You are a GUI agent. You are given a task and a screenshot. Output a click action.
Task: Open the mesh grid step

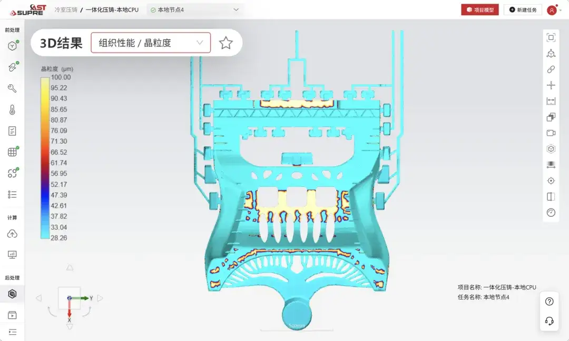12,152
